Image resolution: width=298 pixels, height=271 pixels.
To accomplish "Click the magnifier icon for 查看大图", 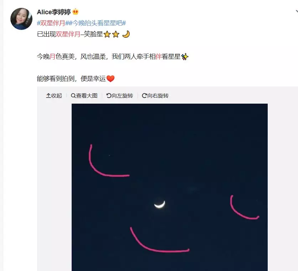I will tap(73, 95).
